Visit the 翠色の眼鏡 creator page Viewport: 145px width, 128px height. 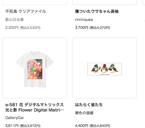pos(84,113)
